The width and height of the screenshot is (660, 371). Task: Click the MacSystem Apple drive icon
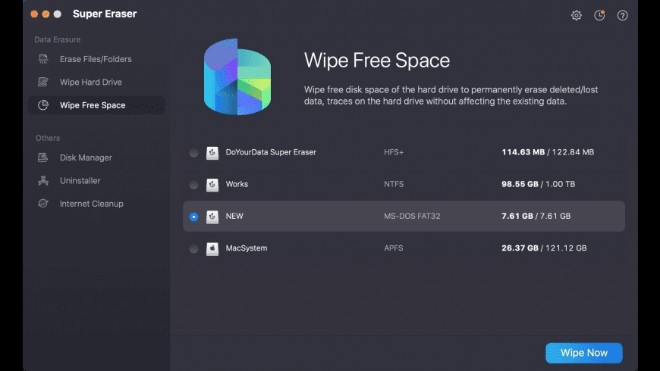[x=212, y=248]
